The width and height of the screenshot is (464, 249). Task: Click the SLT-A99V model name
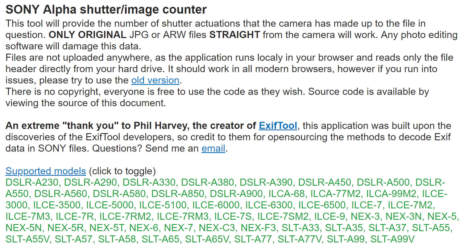392,240
